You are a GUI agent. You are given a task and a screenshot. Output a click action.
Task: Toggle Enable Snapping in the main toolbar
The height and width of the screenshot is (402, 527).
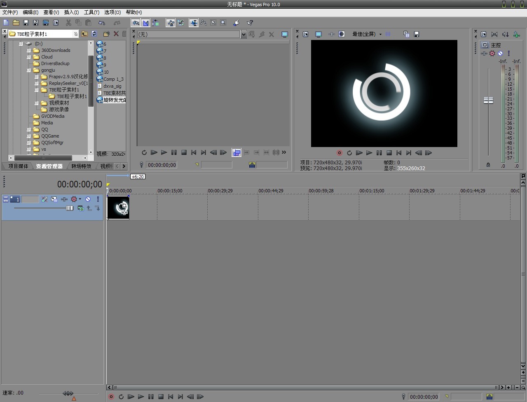[x=136, y=23]
